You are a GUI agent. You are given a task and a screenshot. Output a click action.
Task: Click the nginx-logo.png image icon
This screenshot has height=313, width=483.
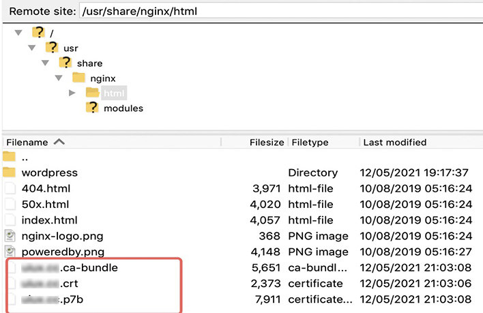click(x=10, y=236)
